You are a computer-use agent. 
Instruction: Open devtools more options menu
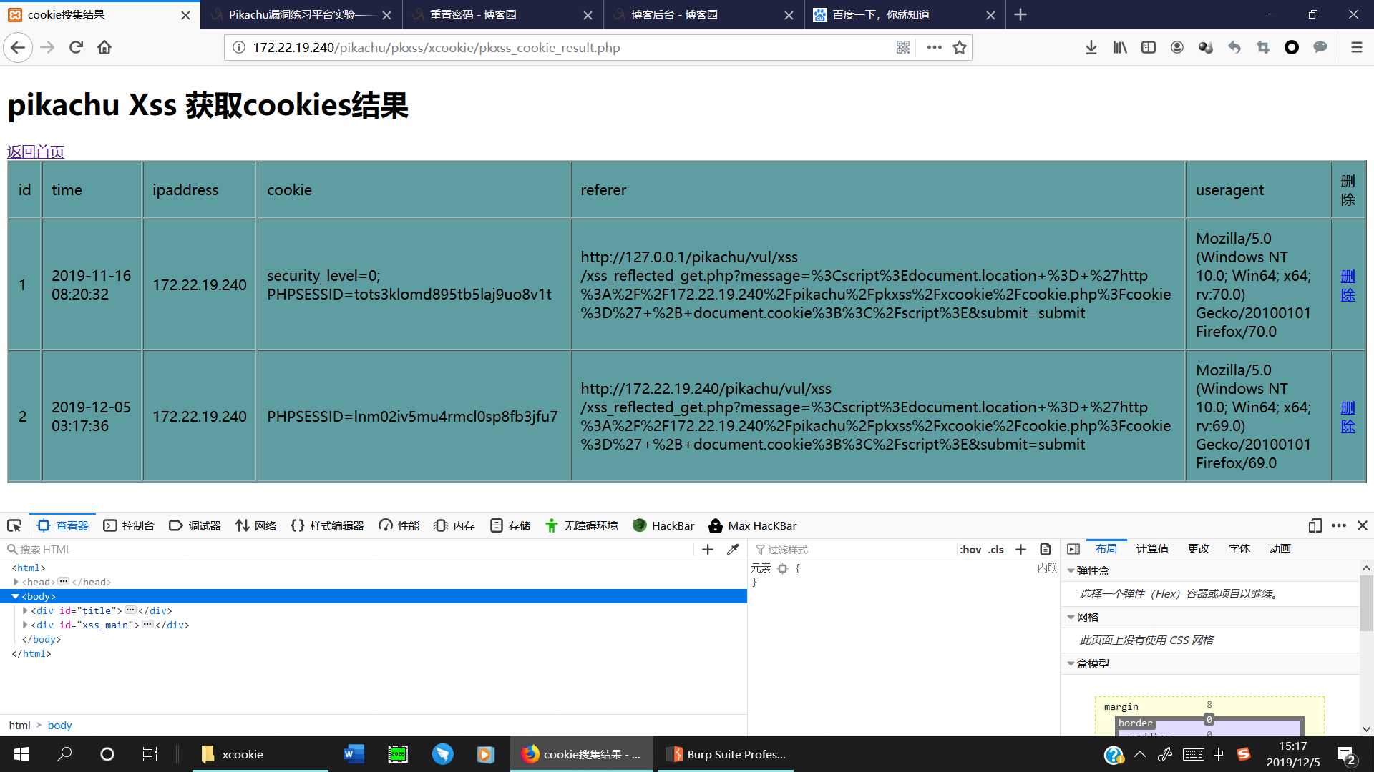1339,526
